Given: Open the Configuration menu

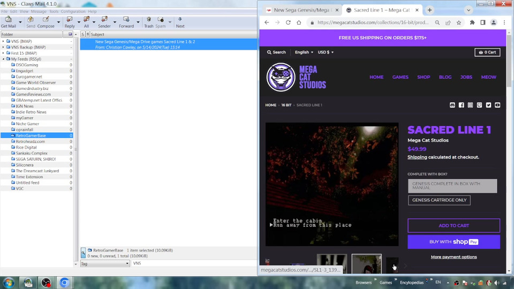Looking at the screenshot, I should (x=73, y=11).
